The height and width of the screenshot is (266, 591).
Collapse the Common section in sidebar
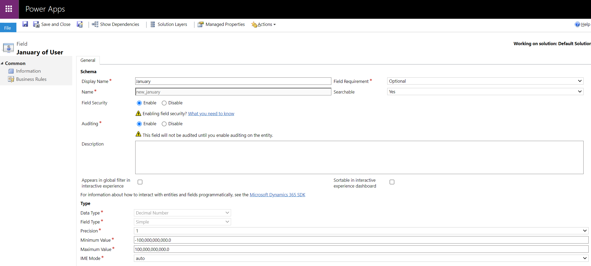(x=2, y=63)
